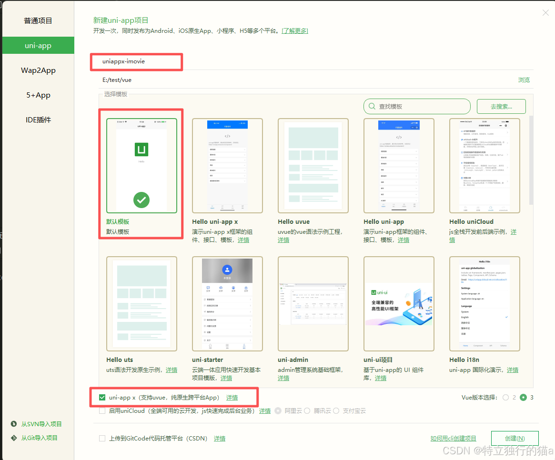Open 详情 link for uni-ui项目

(x=381, y=378)
